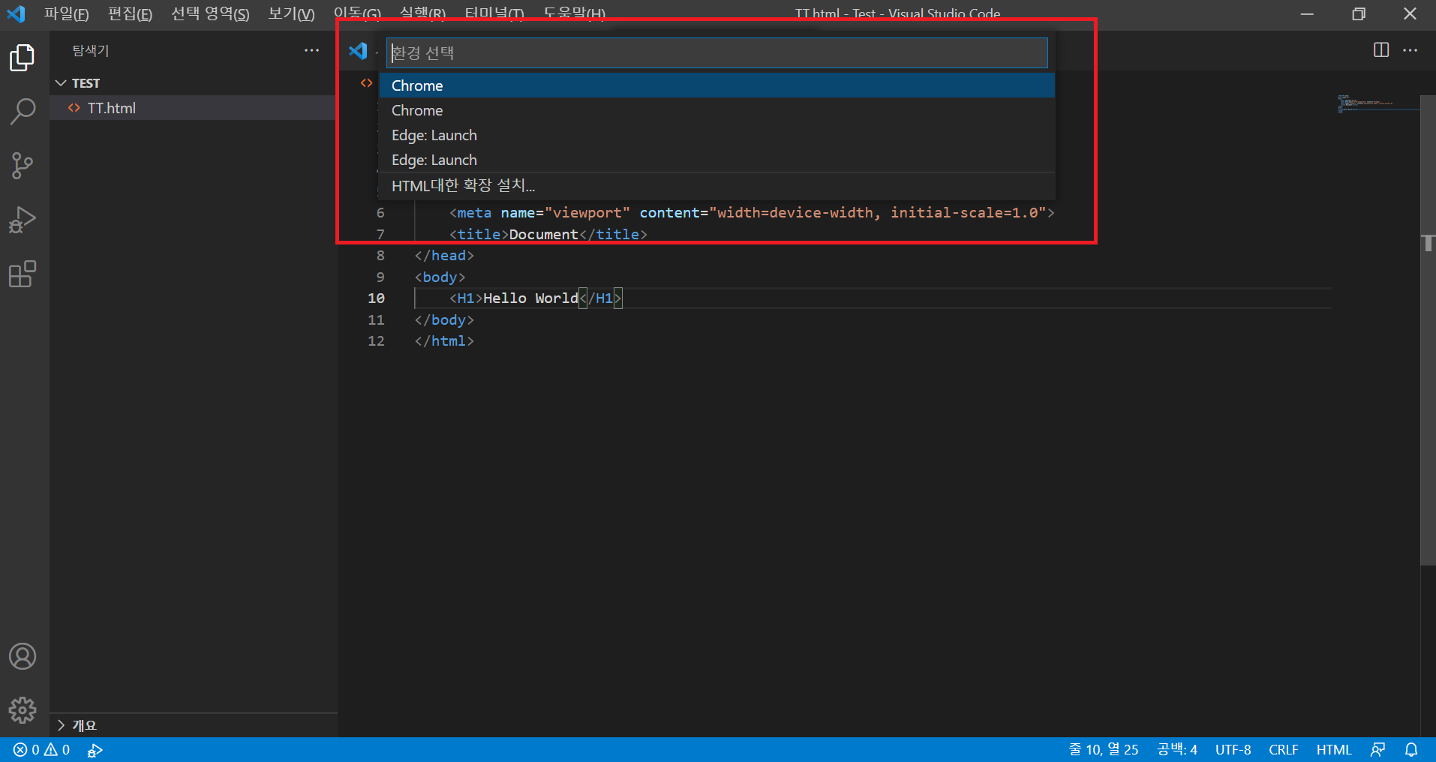The height and width of the screenshot is (762, 1436).
Task: Change file encoding UTF-8
Action: click(1233, 750)
